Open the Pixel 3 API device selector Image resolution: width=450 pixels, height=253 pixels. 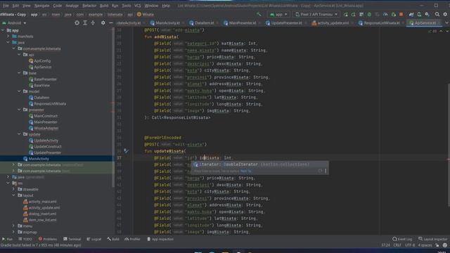316,14
